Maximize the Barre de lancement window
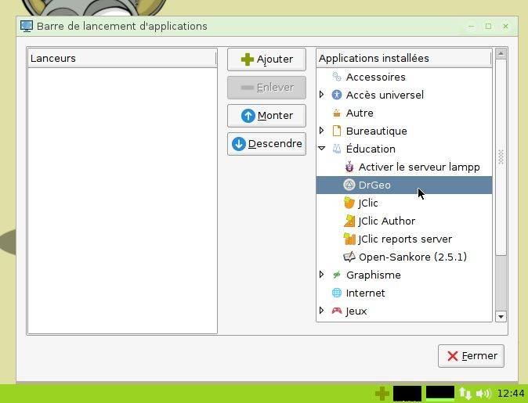 coord(488,27)
